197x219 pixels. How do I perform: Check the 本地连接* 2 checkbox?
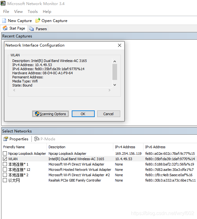5,175
